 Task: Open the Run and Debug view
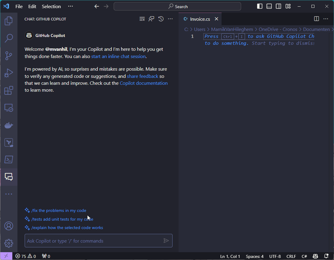click(9, 73)
